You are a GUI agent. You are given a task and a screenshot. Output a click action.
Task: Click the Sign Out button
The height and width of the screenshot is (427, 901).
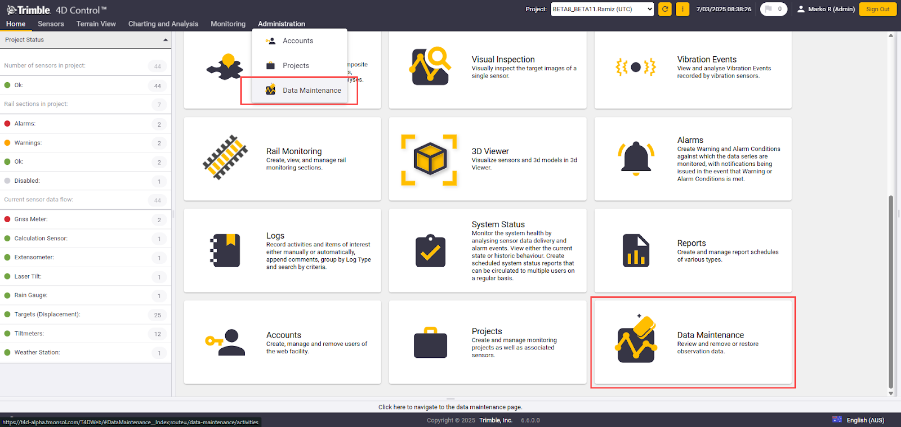877,9
